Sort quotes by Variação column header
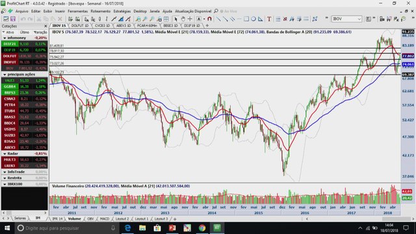Image resolution: width=416 pixels, height=234 pixels. coord(40,32)
